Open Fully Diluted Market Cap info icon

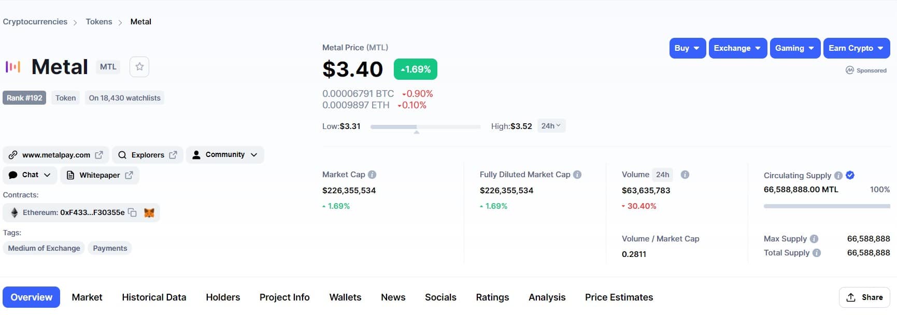click(x=577, y=175)
